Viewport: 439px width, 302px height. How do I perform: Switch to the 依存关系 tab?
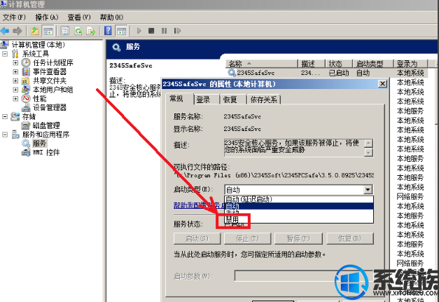(x=264, y=99)
